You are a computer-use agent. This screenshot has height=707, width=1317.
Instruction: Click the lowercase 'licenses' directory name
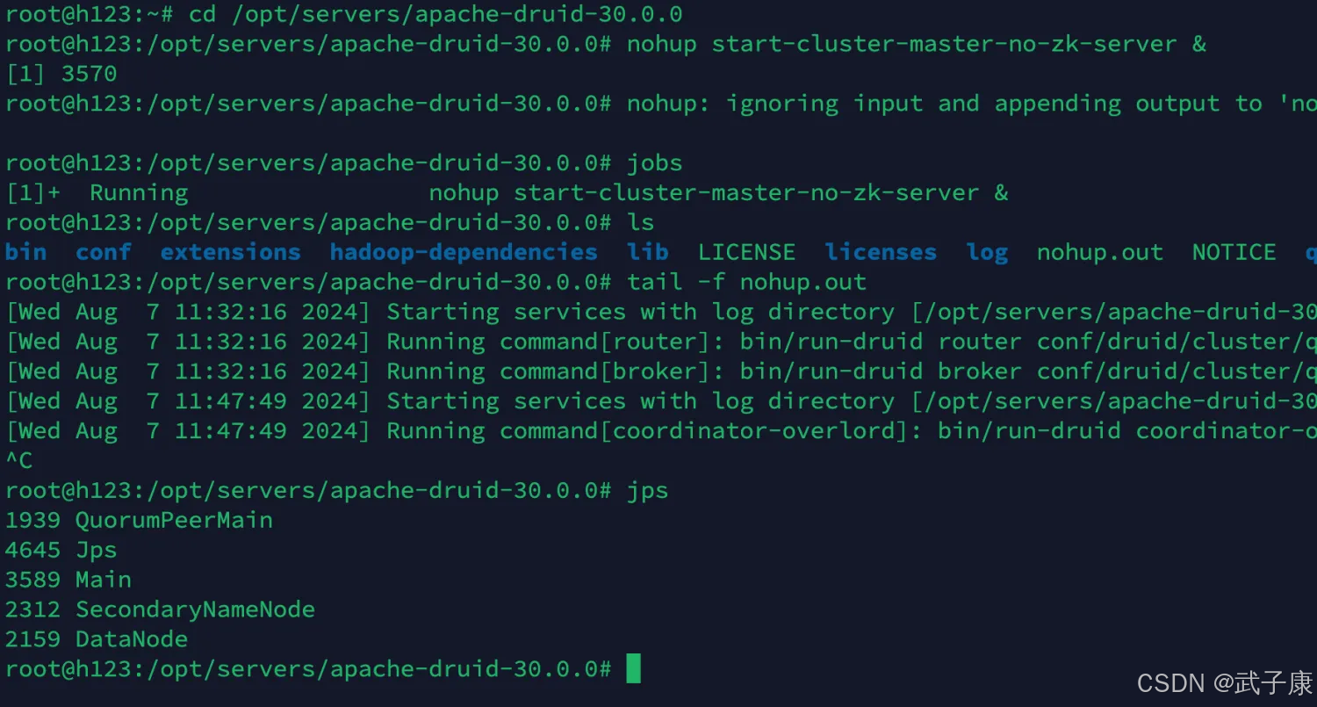coord(881,253)
